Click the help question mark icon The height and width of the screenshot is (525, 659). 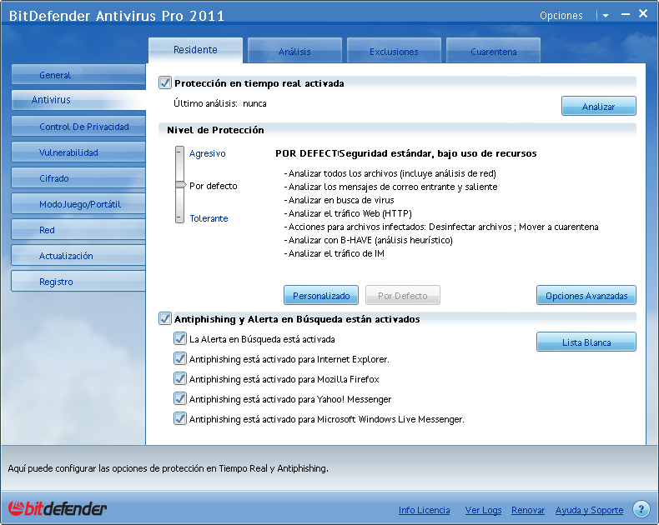click(641, 509)
